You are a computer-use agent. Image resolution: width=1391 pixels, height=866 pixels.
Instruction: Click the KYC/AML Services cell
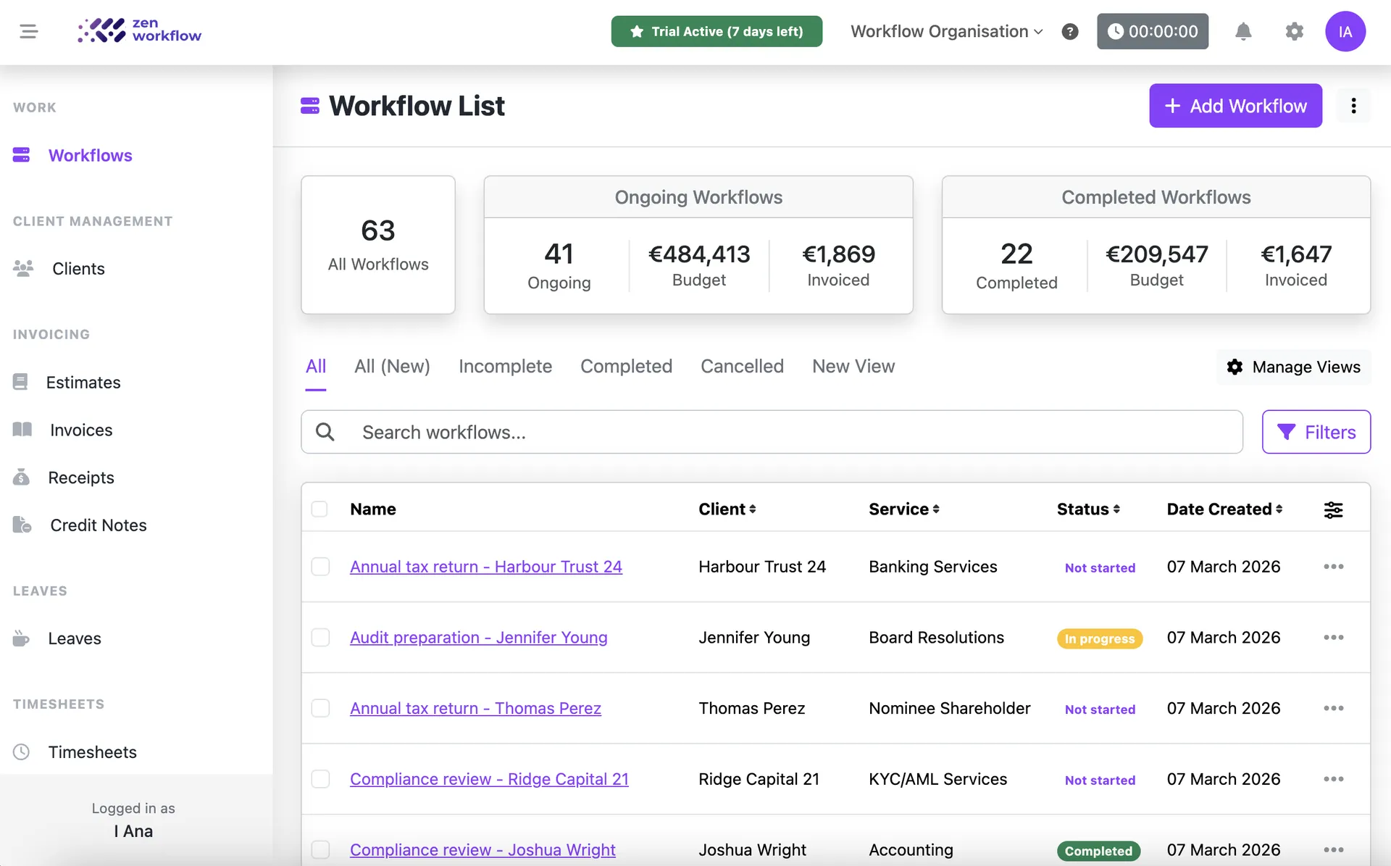[x=938, y=779]
